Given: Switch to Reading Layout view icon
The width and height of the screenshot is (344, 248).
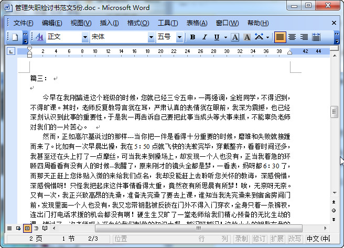Looking at the screenshot, I should [x=45, y=228].
